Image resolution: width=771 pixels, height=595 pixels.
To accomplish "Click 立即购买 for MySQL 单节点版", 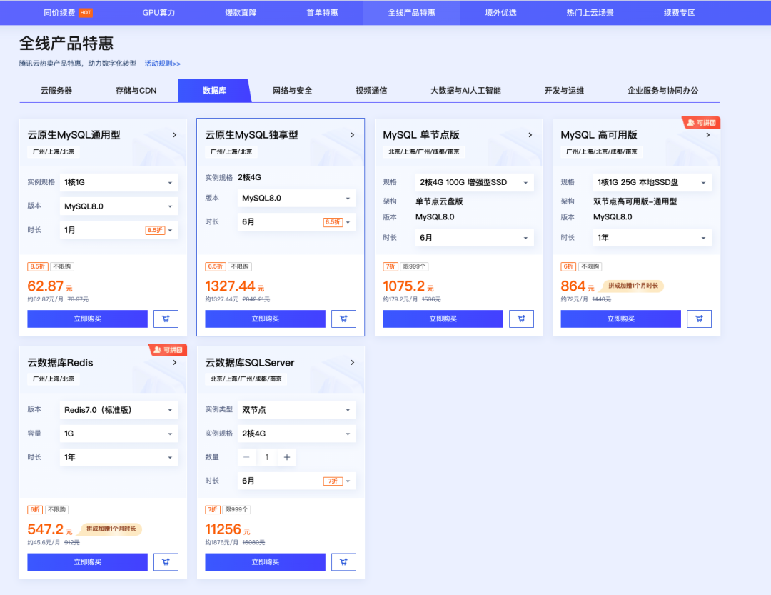I will point(443,319).
